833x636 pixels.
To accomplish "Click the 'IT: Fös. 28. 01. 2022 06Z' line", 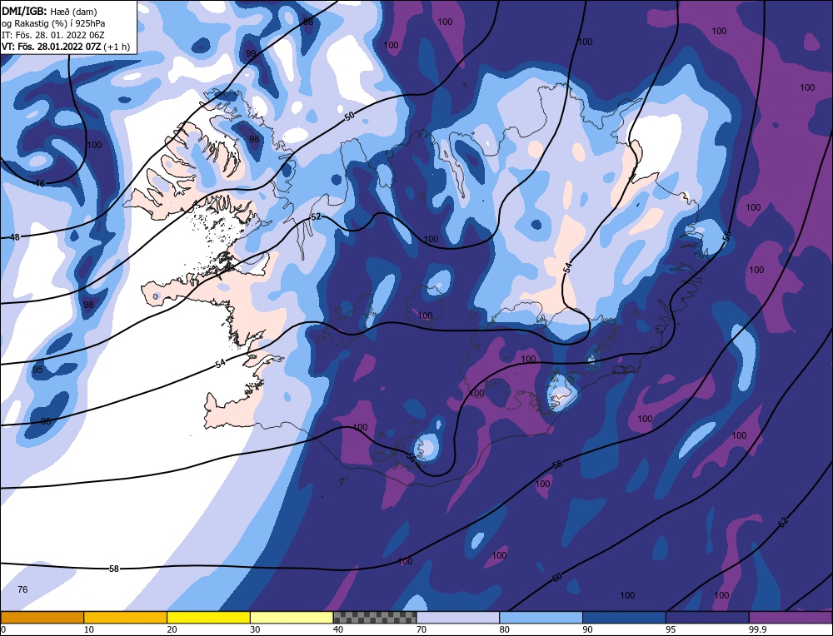I will click(x=53, y=35).
